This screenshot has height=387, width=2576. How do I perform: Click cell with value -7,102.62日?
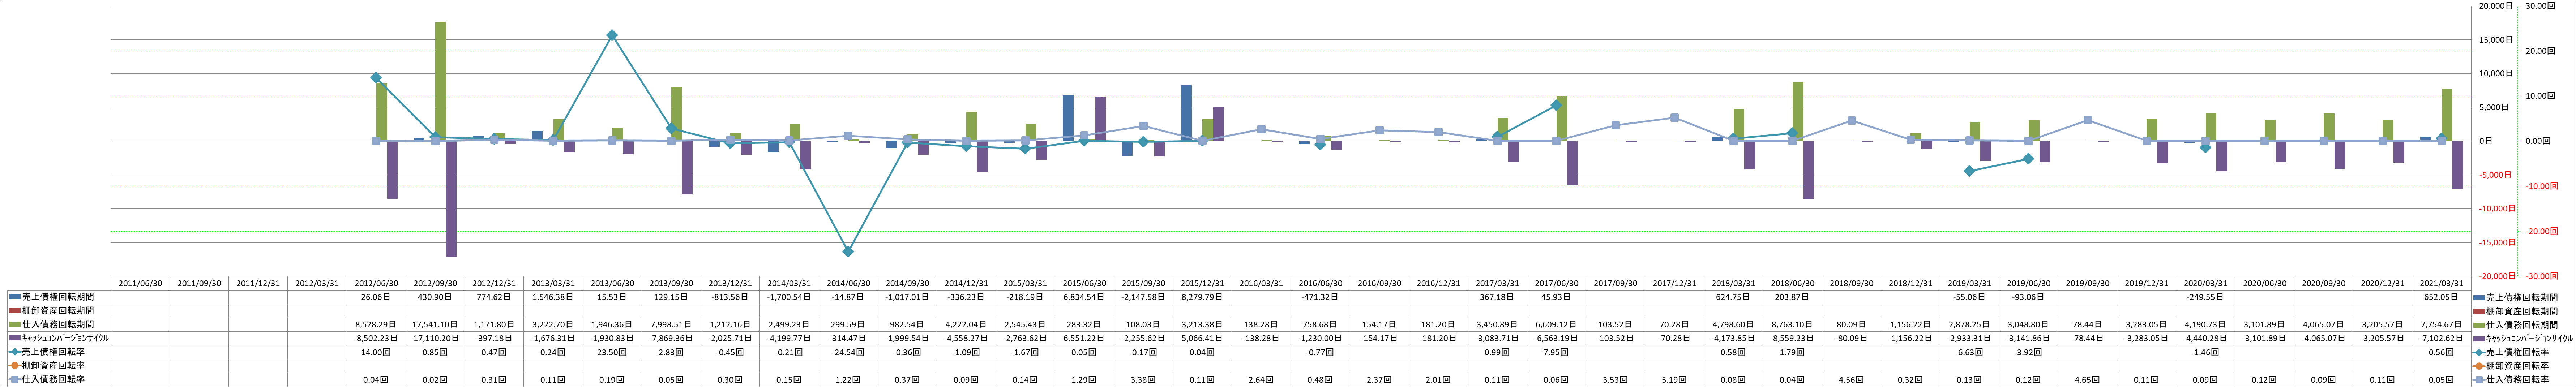click(2441, 338)
